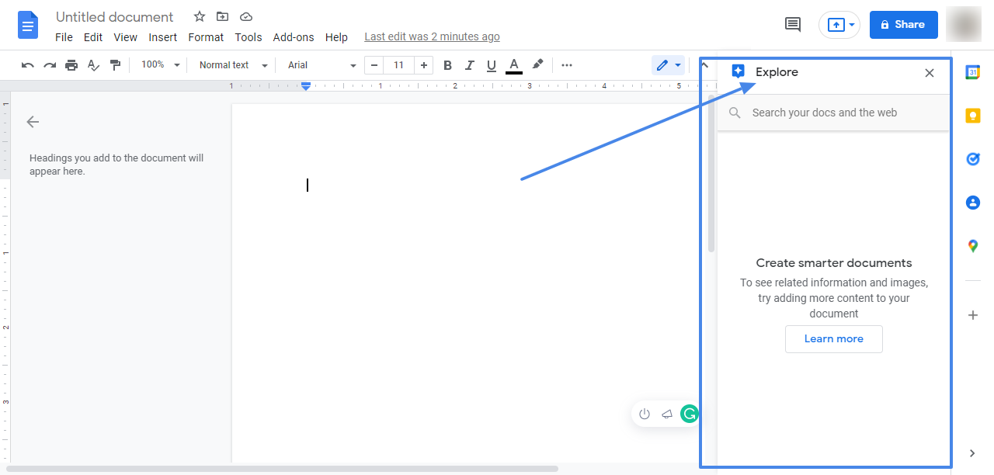Redo the last action
Viewport: 994px width, 475px height.
50,65
